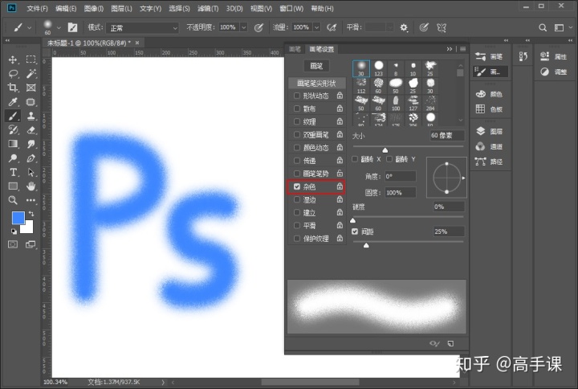Enable airbrush build-up icon
The image size is (578, 389).
(332, 27)
